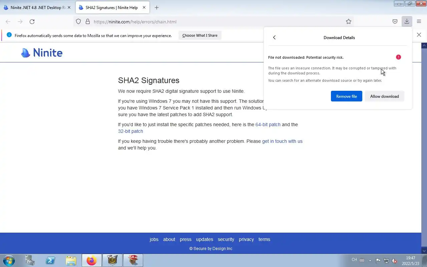Go back one page in browser history
This screenshot has height=267, width=427.
click(8, 21)
